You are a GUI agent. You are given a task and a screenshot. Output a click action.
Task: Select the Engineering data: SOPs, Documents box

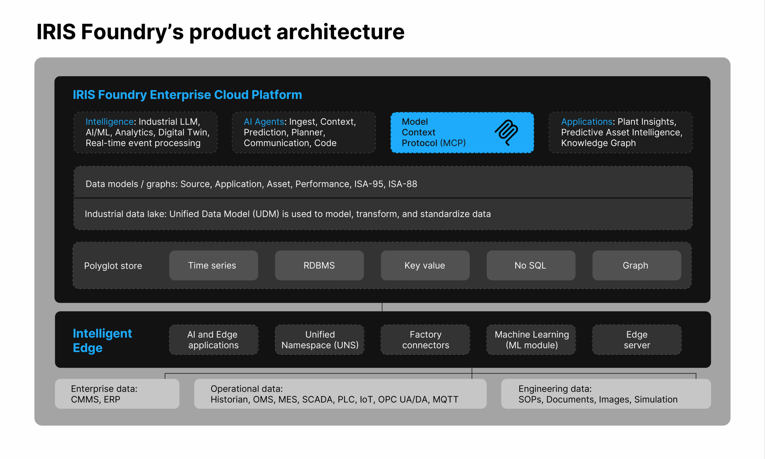(x=606, y=394)
